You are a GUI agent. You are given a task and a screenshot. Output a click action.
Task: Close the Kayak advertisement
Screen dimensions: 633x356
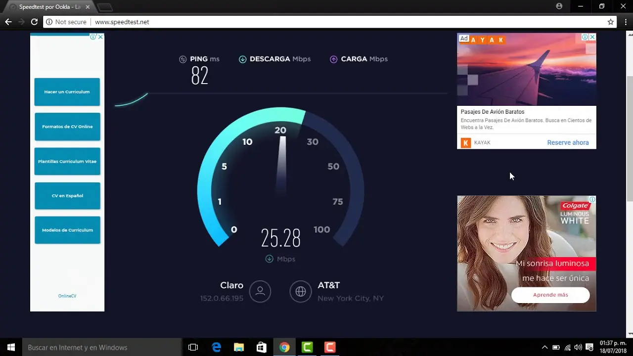(592, 37)
